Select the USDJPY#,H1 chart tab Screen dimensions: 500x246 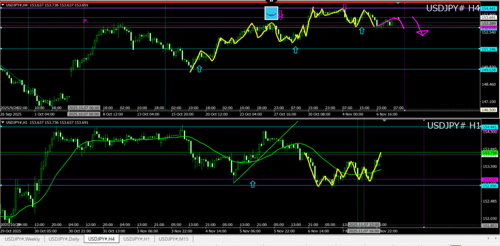pos(137,239)
